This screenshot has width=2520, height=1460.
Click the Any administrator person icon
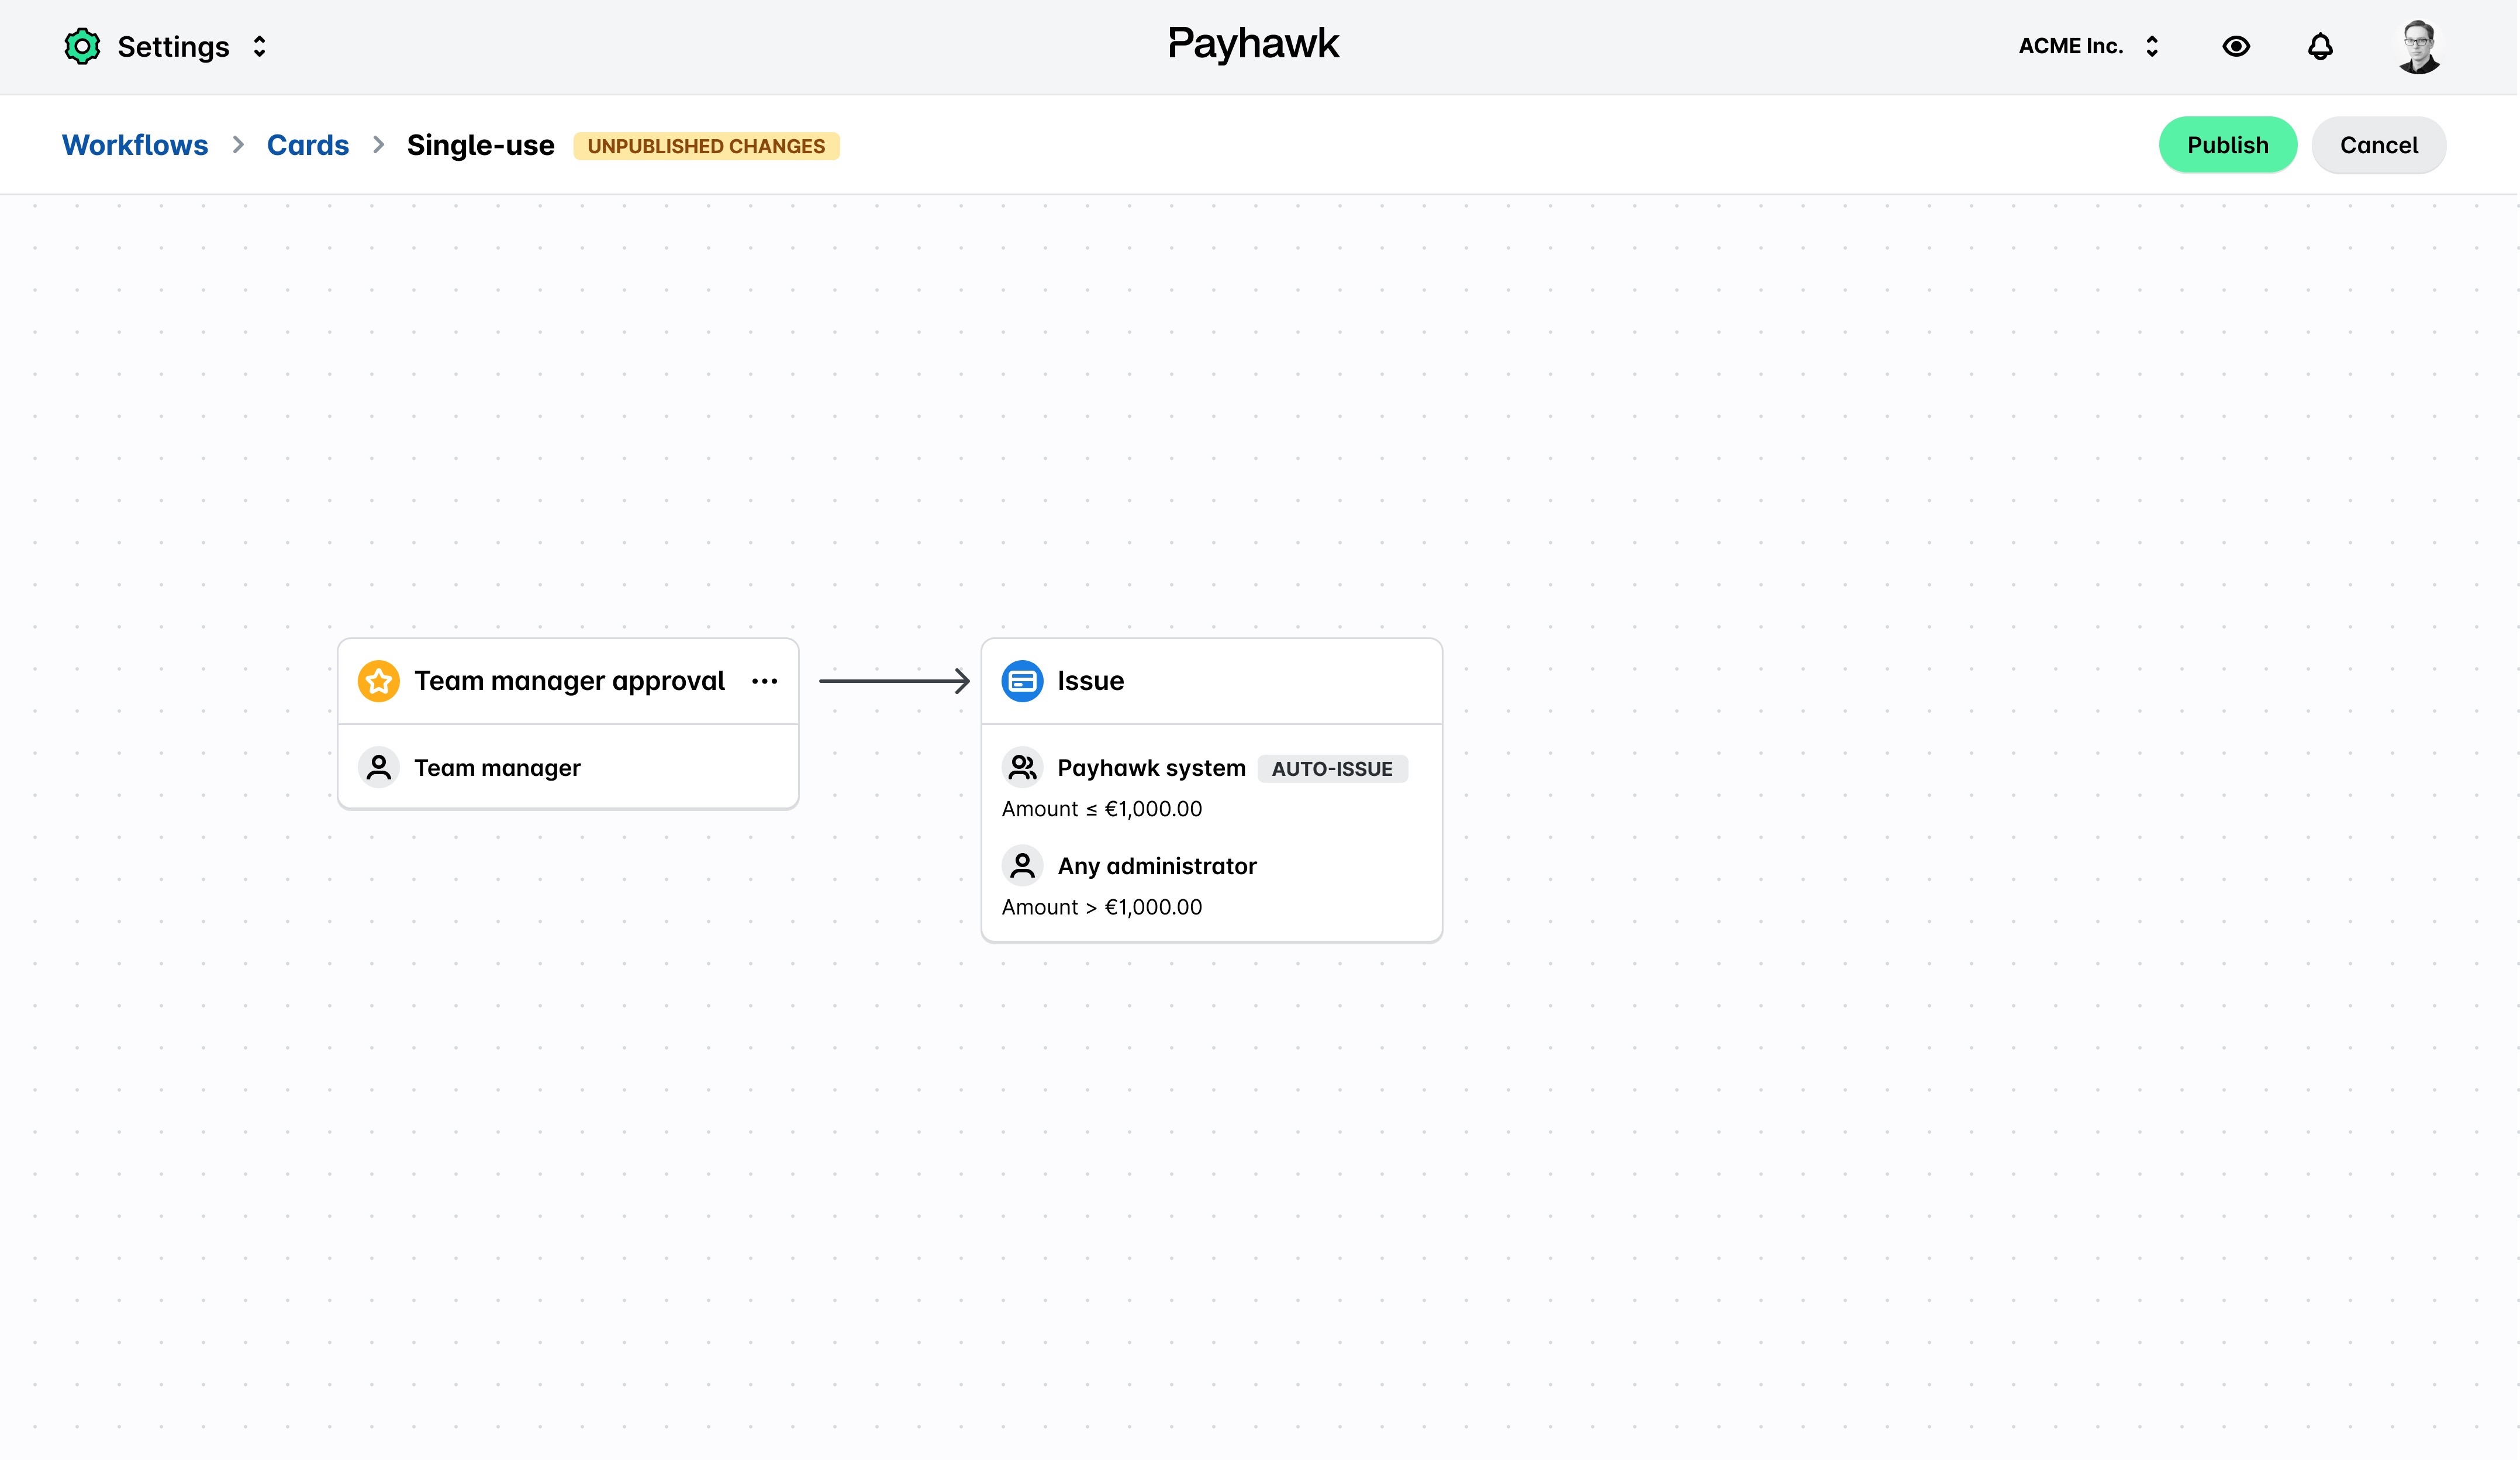(x=1022, y=866)
